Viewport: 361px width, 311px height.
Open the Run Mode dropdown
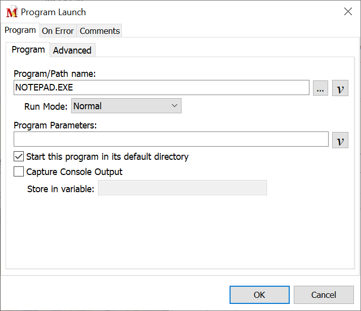[126, 106]
